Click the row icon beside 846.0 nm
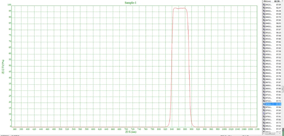Screen dimensions: 284x136 [264, 17]
